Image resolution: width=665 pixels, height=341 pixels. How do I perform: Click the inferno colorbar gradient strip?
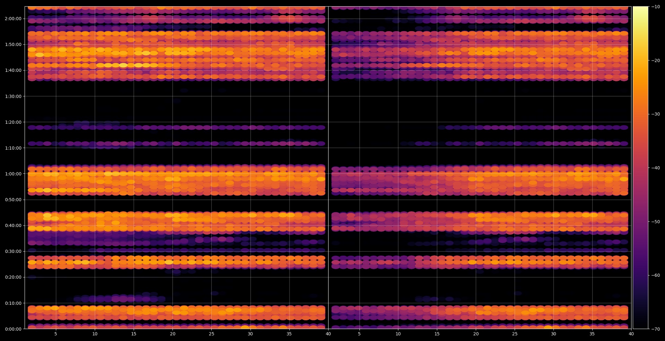pos(640,168)
